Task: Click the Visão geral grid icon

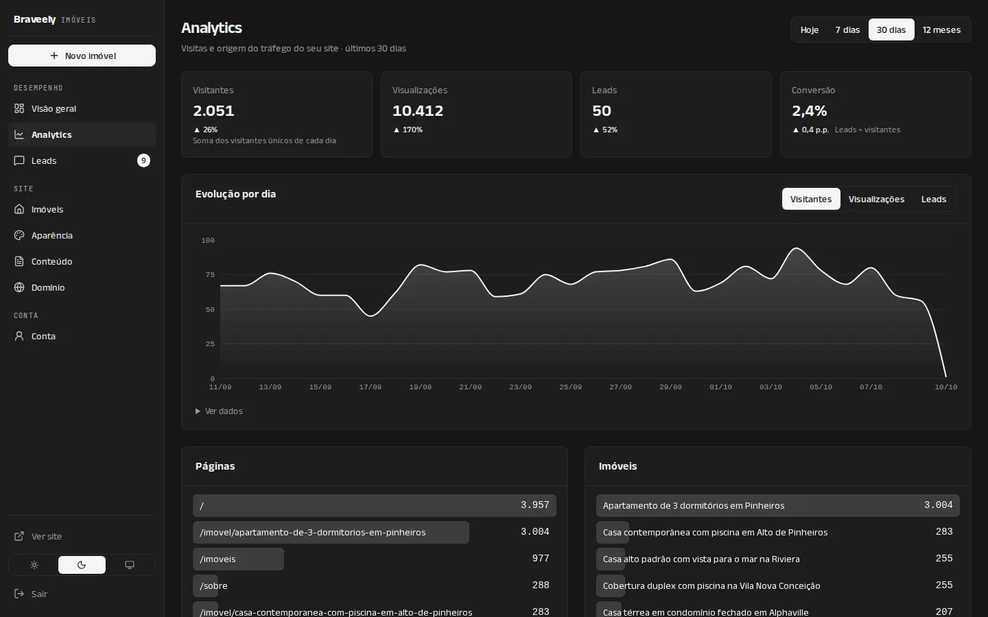Action: 19,108
